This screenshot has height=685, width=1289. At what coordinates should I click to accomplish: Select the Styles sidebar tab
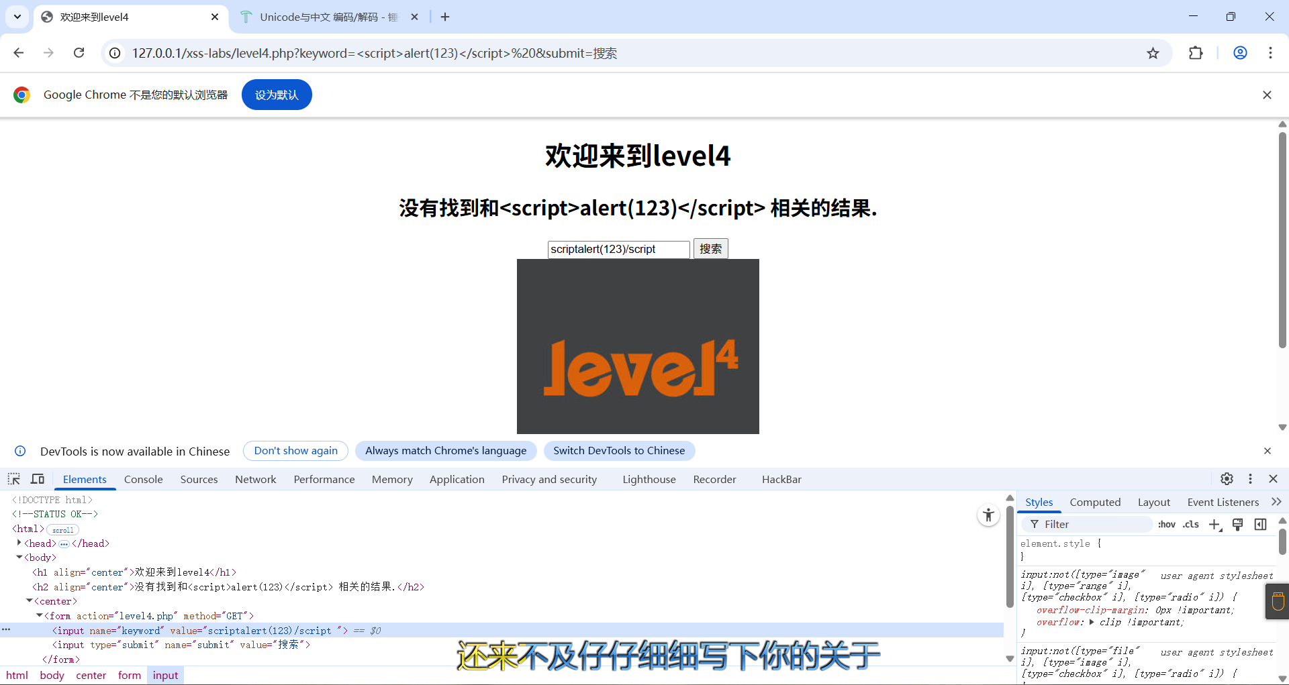(1039, 502)
